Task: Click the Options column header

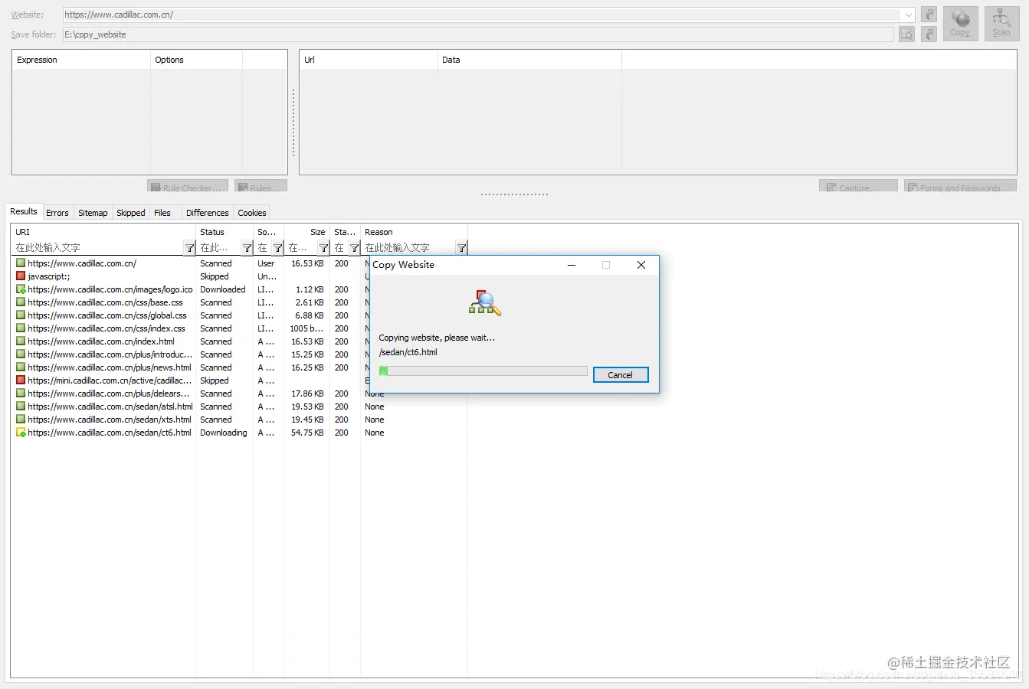Action: pyautogui.click(x=196, y=60)
